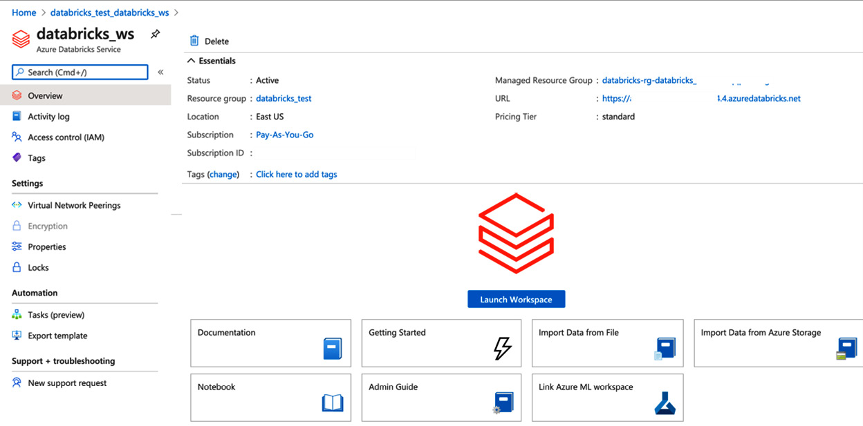Click the Delete button text

point(216,41)
